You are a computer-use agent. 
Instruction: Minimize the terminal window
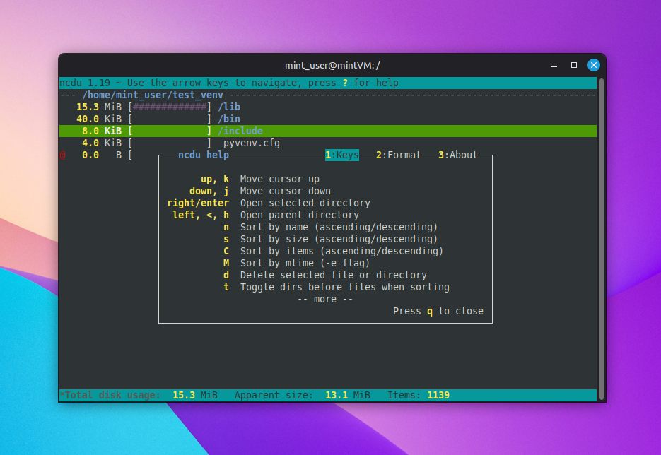(554, 65)
